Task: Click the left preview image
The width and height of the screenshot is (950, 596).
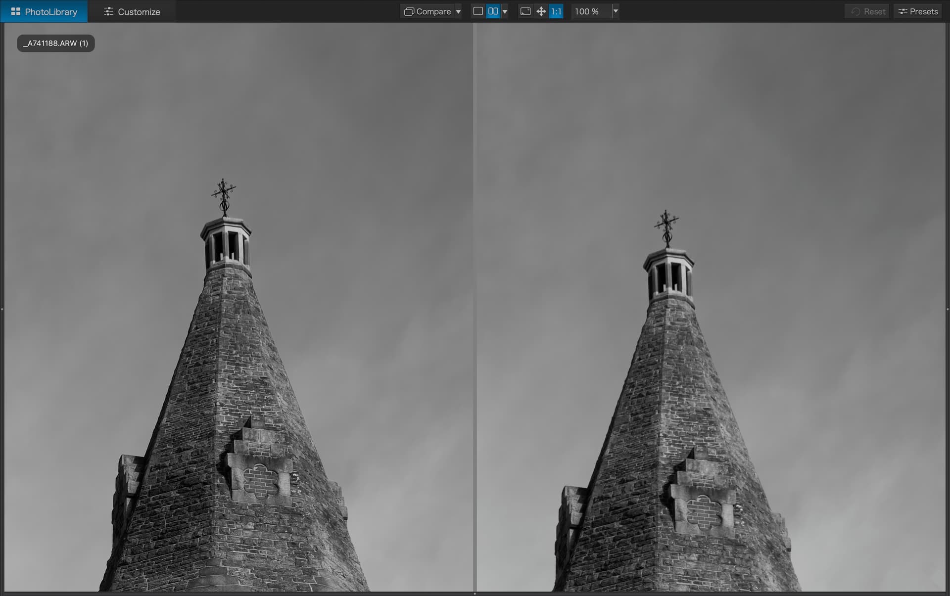Action: [237, 307]
